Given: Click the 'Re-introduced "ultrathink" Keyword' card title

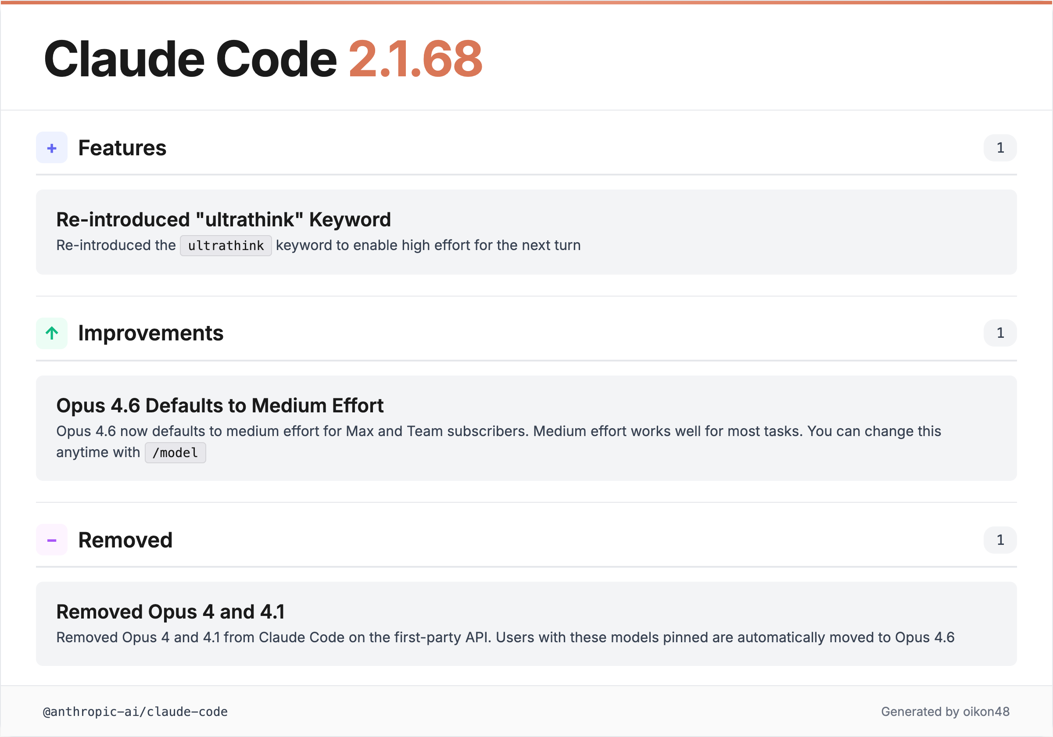Looking at the screenshot, I should (223, 219).
